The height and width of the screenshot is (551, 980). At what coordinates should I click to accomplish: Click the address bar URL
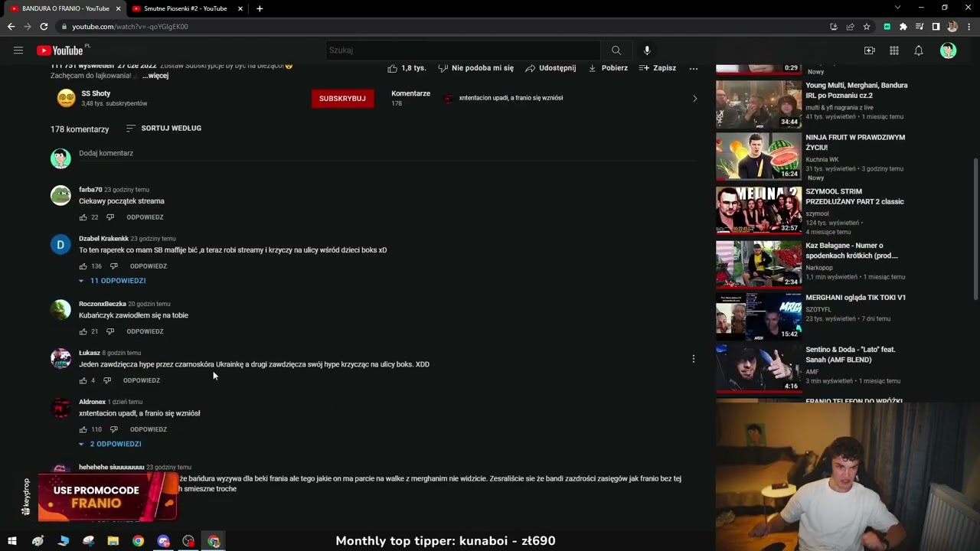click(x=130, y=27)
